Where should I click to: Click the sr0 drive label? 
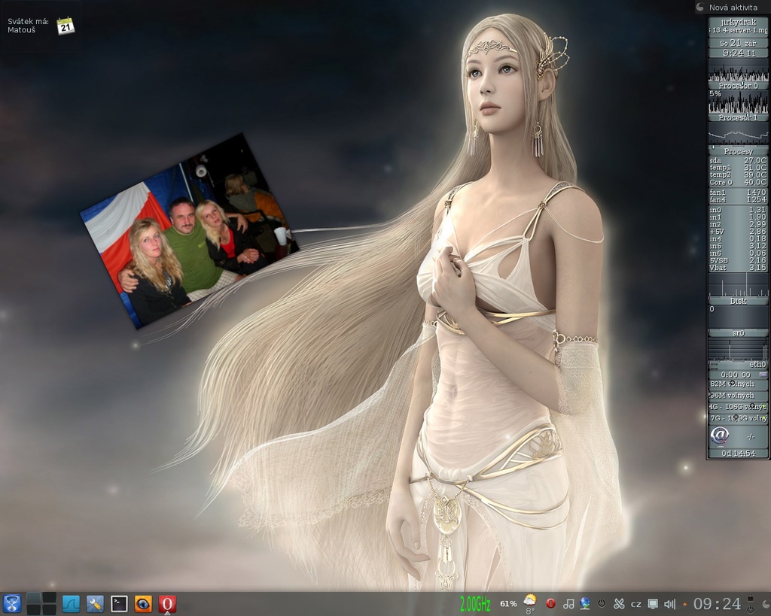738,333
